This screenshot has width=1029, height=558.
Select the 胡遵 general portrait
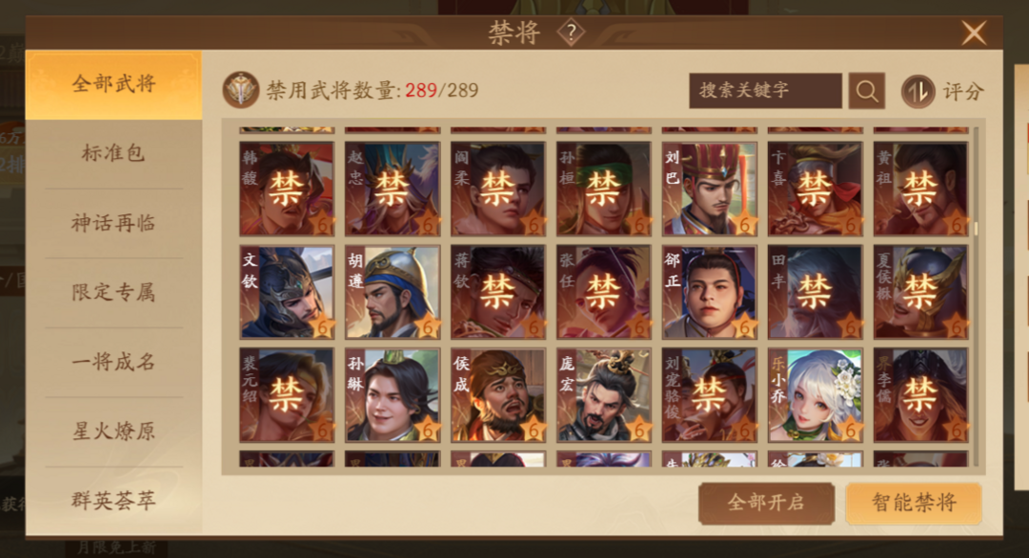pos(393,291)
